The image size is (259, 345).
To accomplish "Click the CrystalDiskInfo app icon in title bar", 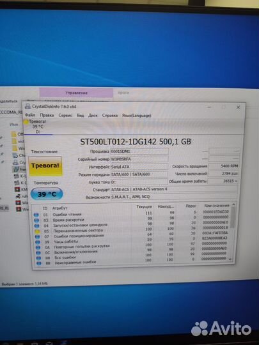I will click(x=27, y=106).
